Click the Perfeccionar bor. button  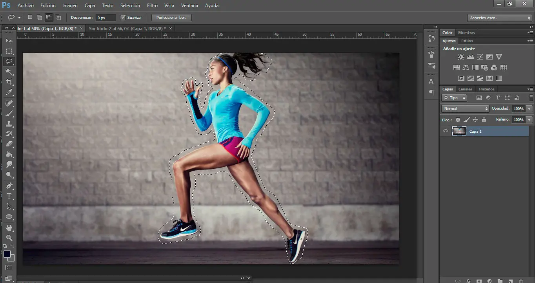[x=171, y=18]
